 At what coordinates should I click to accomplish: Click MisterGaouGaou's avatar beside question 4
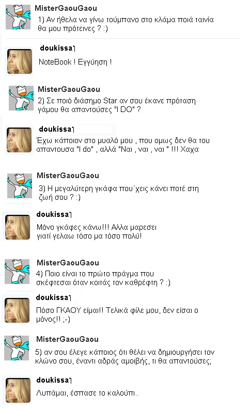[17, 272]
